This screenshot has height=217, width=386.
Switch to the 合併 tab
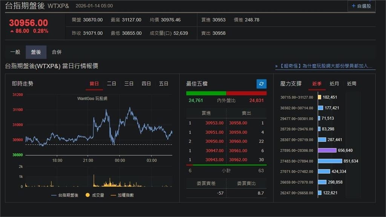[57, 52]
